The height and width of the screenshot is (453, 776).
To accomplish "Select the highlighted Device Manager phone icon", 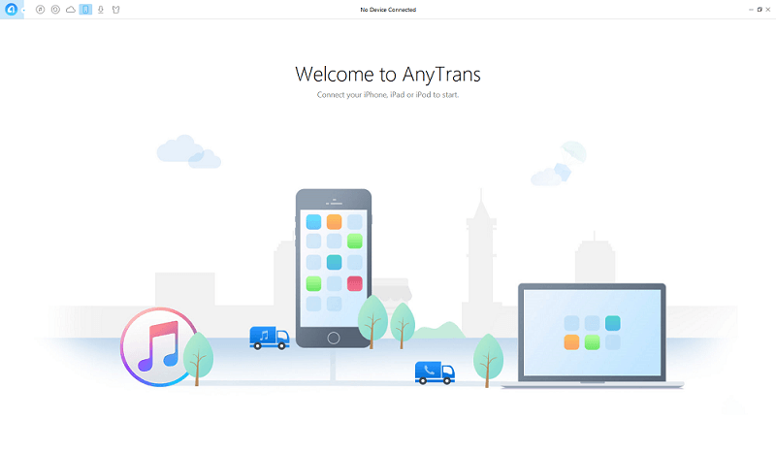I will [85, 10].
